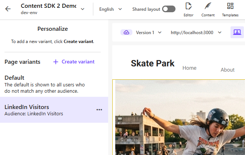
Task: Toggle the Shared layout switch
Action: coord(168,9)
